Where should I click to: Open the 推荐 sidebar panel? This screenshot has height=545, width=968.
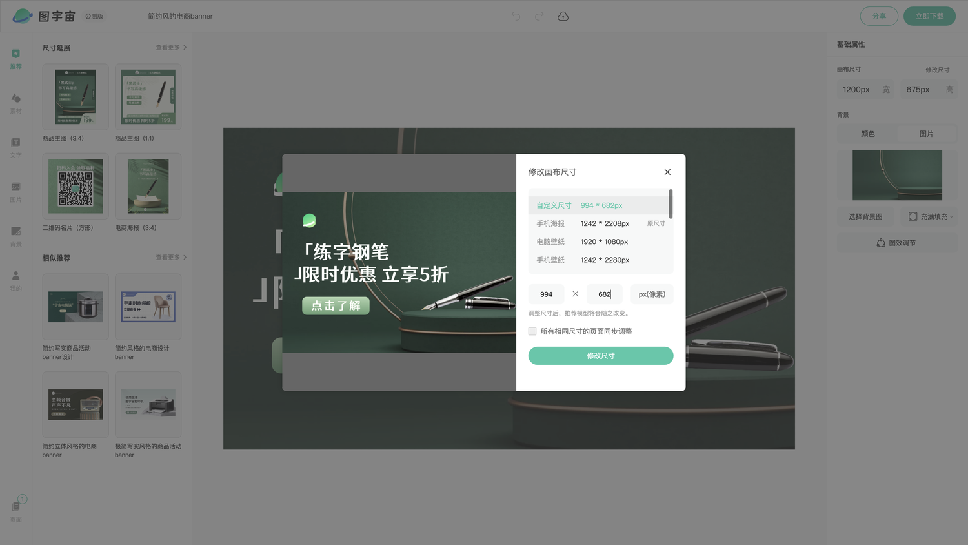click(15, 59)
